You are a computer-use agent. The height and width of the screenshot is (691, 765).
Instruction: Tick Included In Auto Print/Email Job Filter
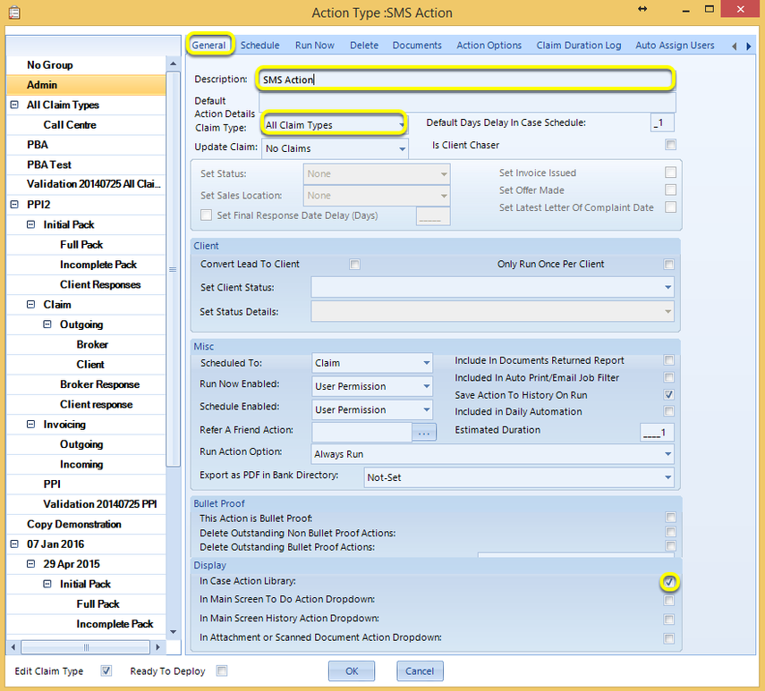[669, 377]
